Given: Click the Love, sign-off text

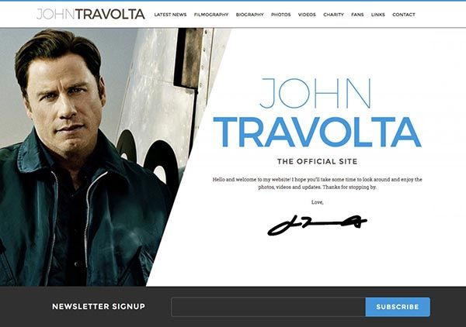Looking at the screenshot, I should click(x=317, y=202).
